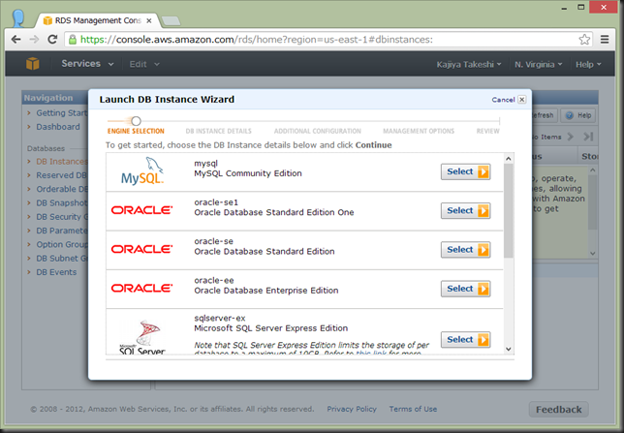Image resolution: width=624 pixels, height=433 pixels.
Task: Click the browser back arrow
Action: pyautogui.click(x=16, y=40)
